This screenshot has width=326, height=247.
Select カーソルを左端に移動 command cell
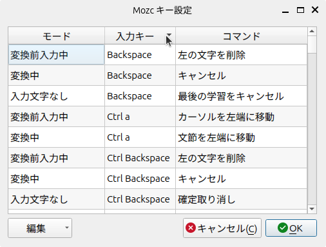242,117
